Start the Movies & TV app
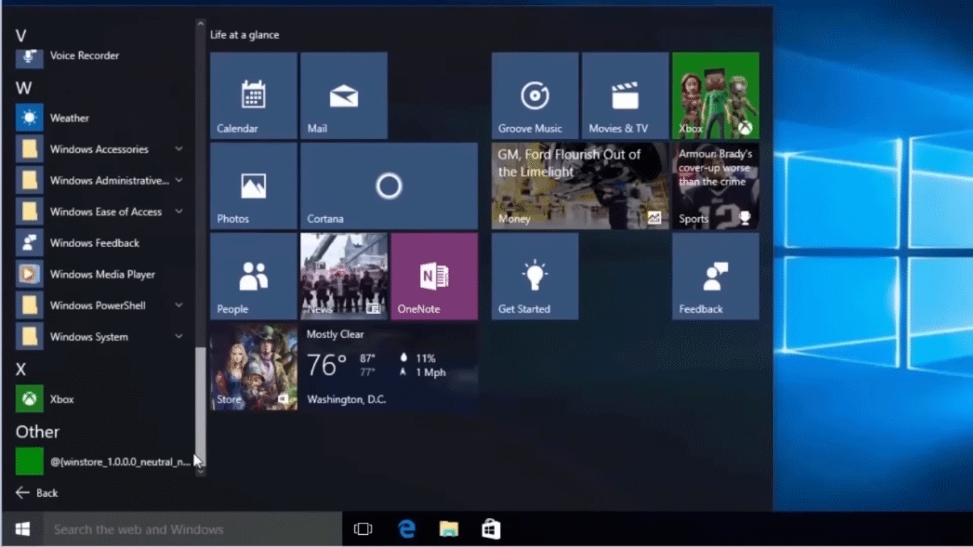 click(625, 95)
